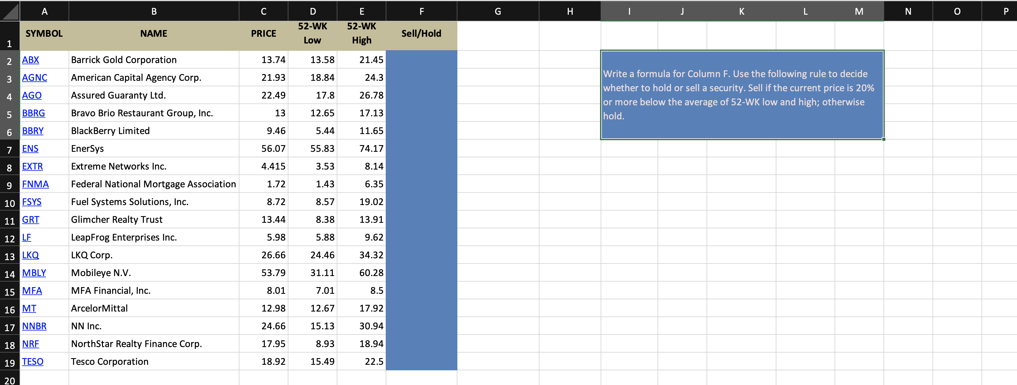Select the Federal National Mortgage Association cell

click(x=154, y=184)
